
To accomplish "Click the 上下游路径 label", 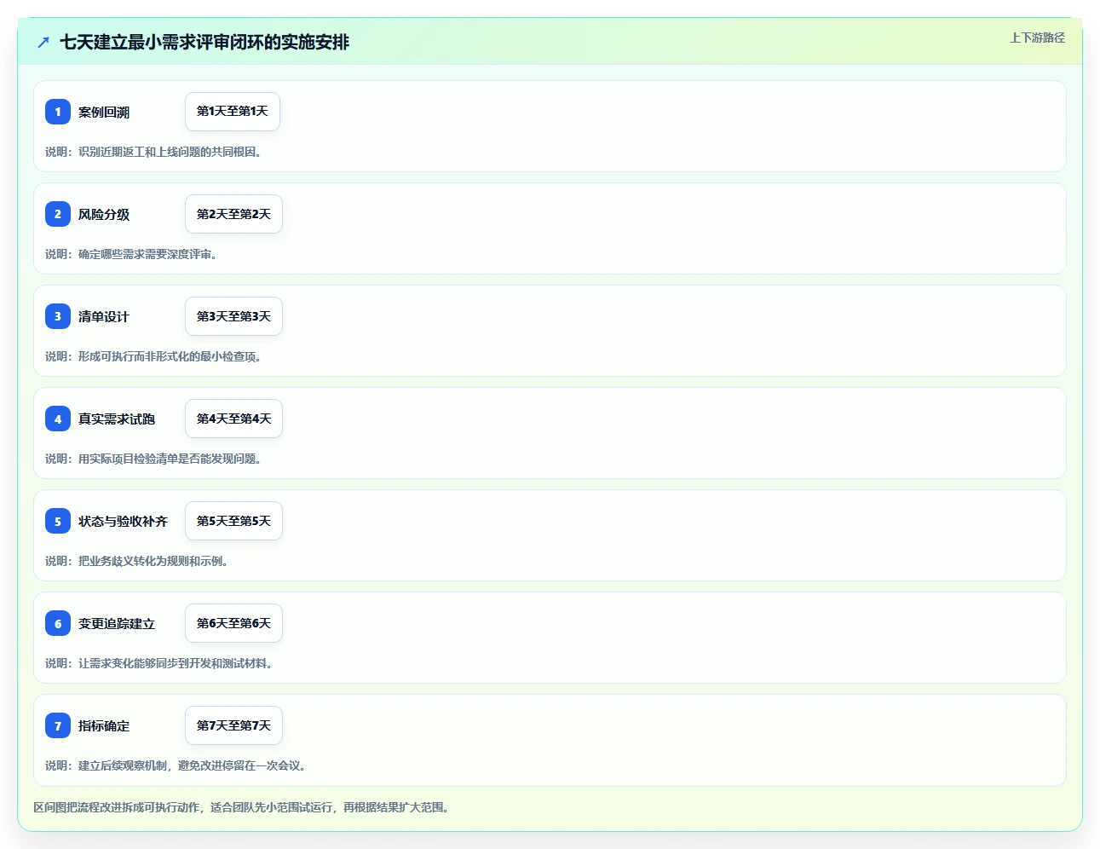I will [x=1037, y=38].
